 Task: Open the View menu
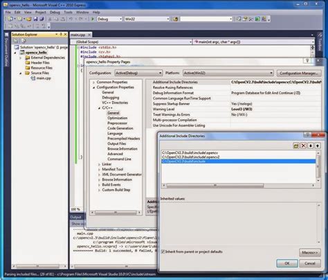click(28, 12)
